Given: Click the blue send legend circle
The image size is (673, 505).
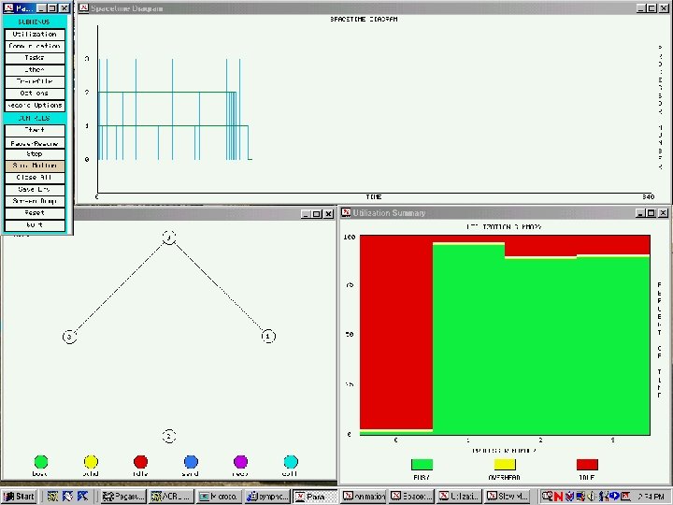Looking at the screenshot, I should pyautogui.click(x=191, y=462).
